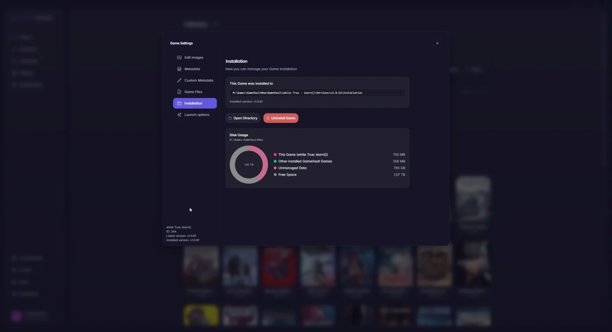612x332 pixels.
Task: Click the "ID: 344" footer text
Action: (171, 232)
